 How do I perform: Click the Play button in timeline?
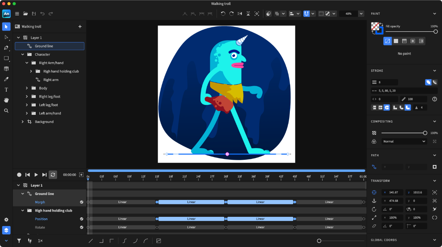coord(36,175)
